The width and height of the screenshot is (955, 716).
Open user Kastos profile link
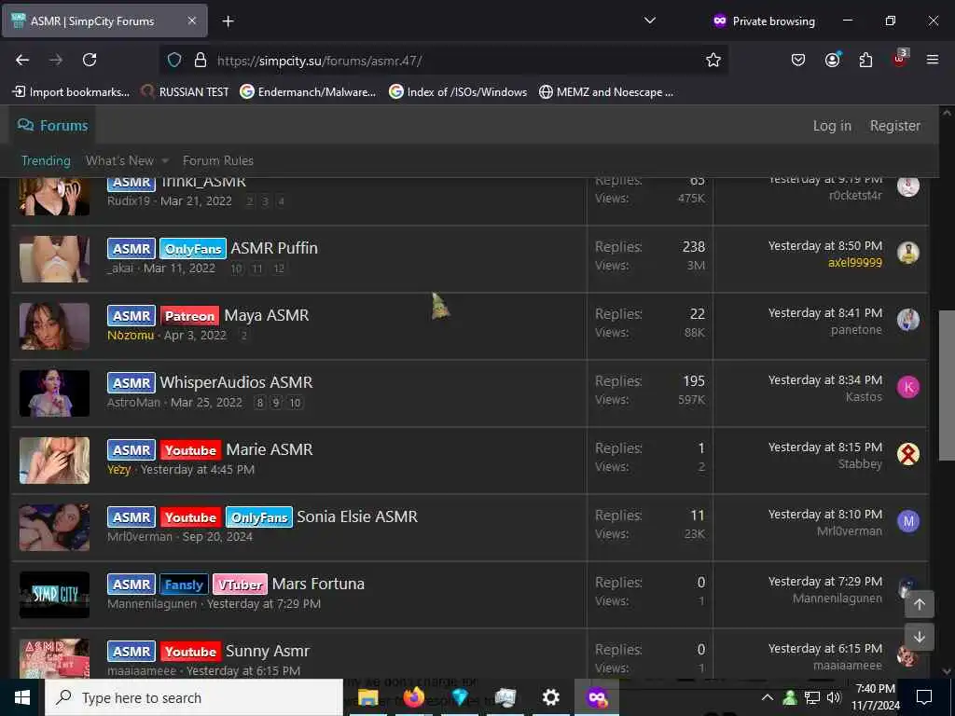point(864,396)
